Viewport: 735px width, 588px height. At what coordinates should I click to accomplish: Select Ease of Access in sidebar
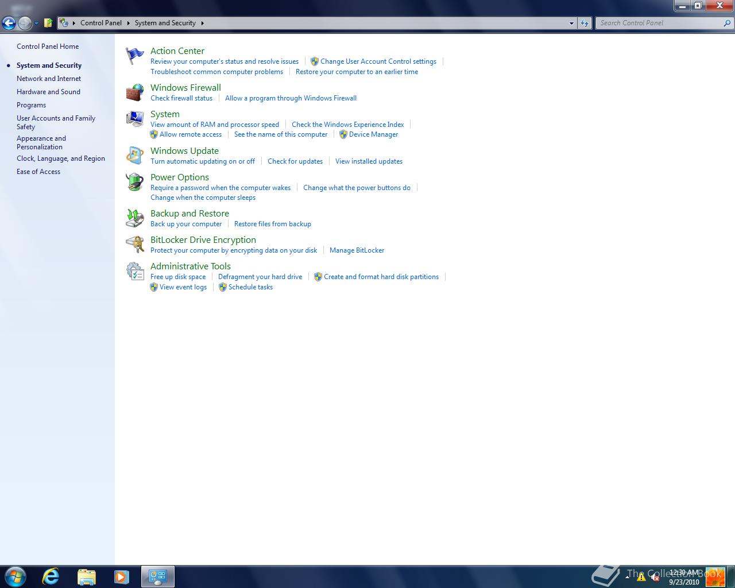38,172
